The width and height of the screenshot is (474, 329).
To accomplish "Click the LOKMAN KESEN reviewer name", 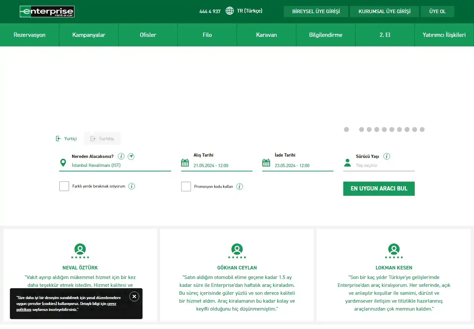I will click(394, 268).
